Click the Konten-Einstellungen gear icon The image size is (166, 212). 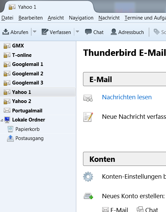(88, 177)
